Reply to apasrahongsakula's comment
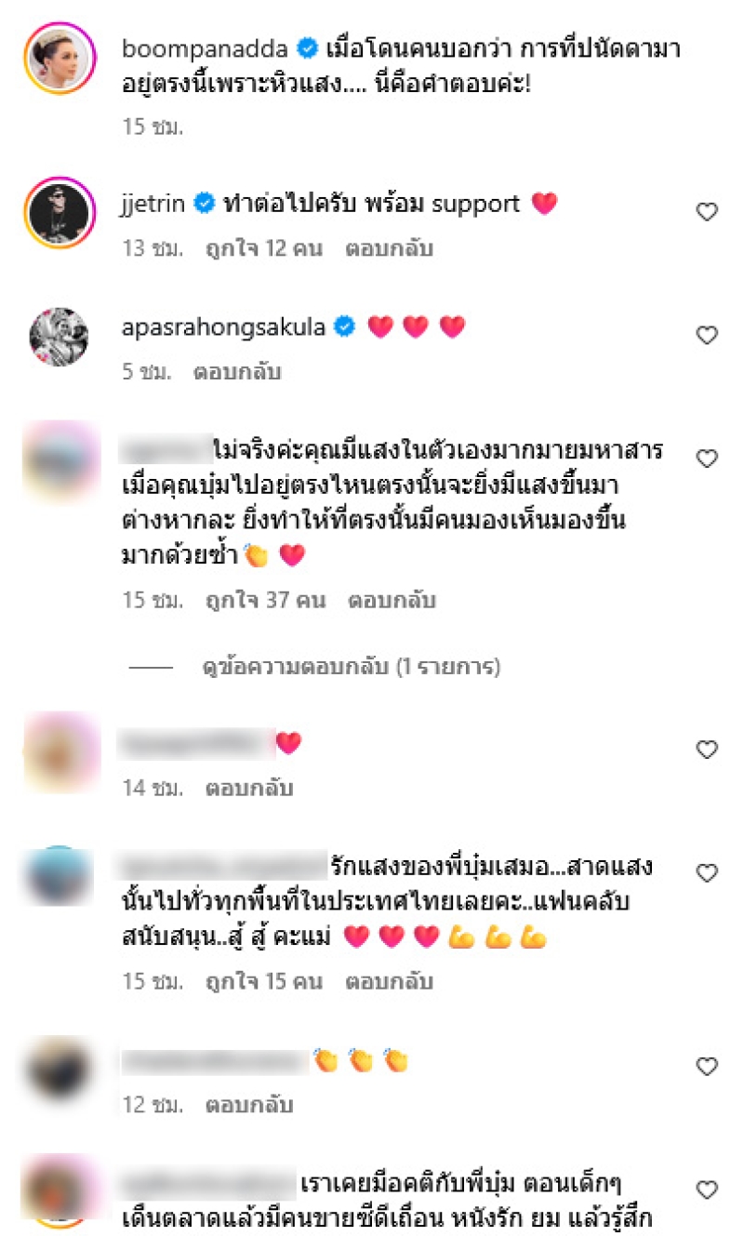Image resolution: width=744 pixels, height=1236 pixels. [x=236, y=372]
